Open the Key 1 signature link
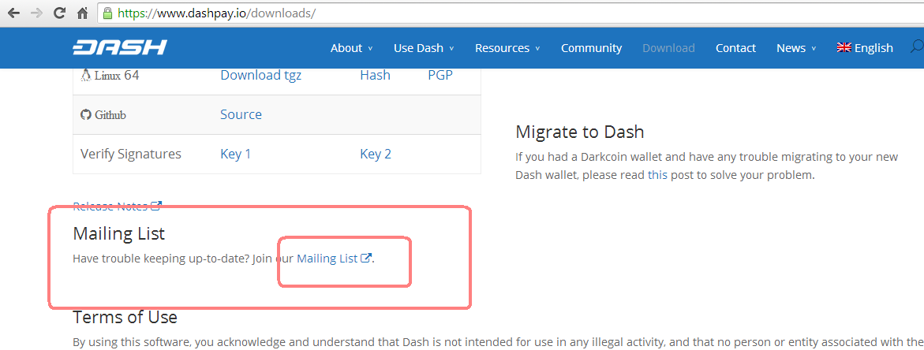Screen dimensions: 924x350 point(236,155)
